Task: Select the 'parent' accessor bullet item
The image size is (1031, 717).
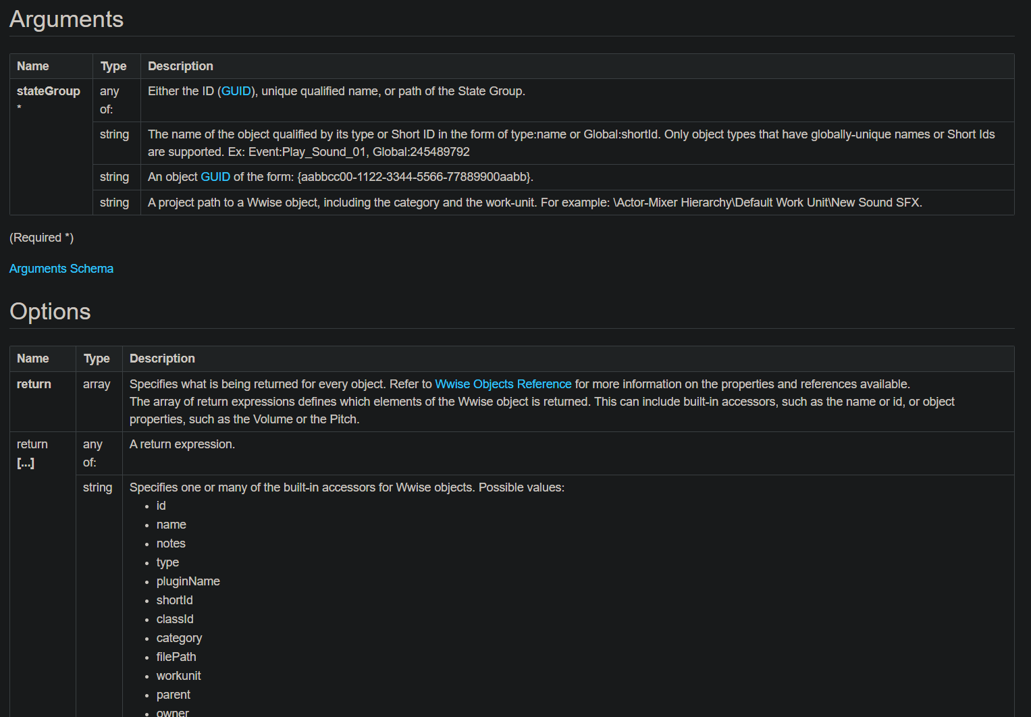Action: pos(173,695)
